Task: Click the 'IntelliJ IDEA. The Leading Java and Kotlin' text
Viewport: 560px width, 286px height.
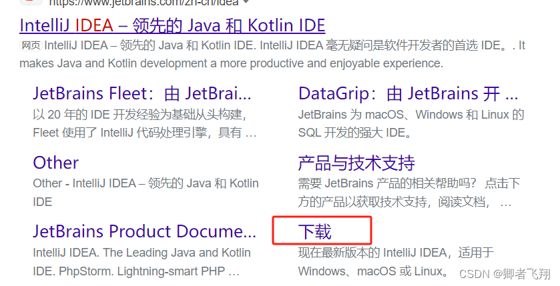Action: pos(142,253)
